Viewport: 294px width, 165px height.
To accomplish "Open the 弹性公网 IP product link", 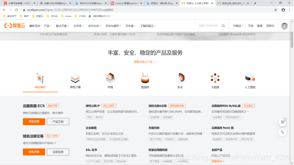I will 93,106.
